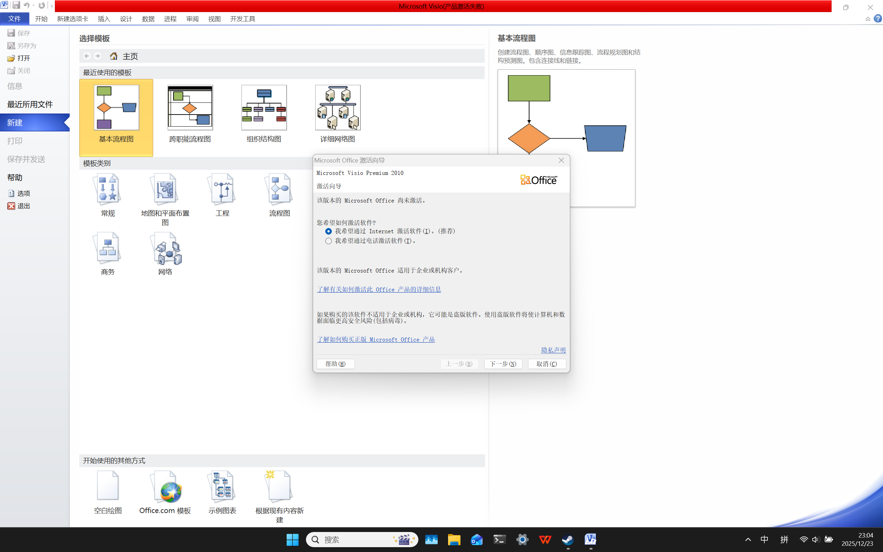Choose the 详细网络图 template icon
The width and height of the screenshot is (883, 552).
pyautogui.click(x=338, y=108)
